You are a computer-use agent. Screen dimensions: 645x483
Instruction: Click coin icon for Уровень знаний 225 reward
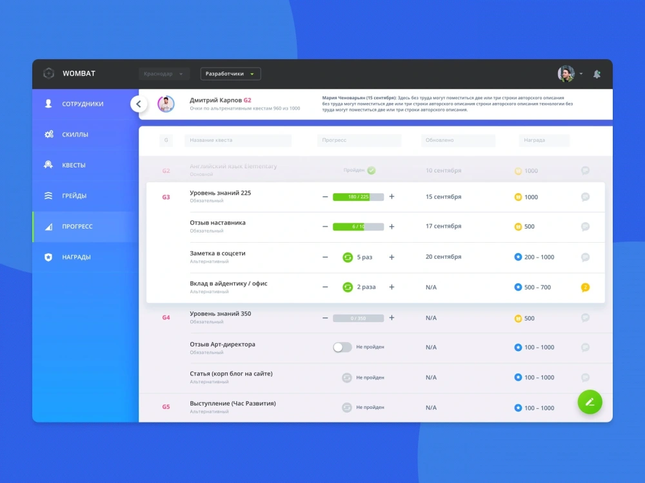click(x=518, y=197)
